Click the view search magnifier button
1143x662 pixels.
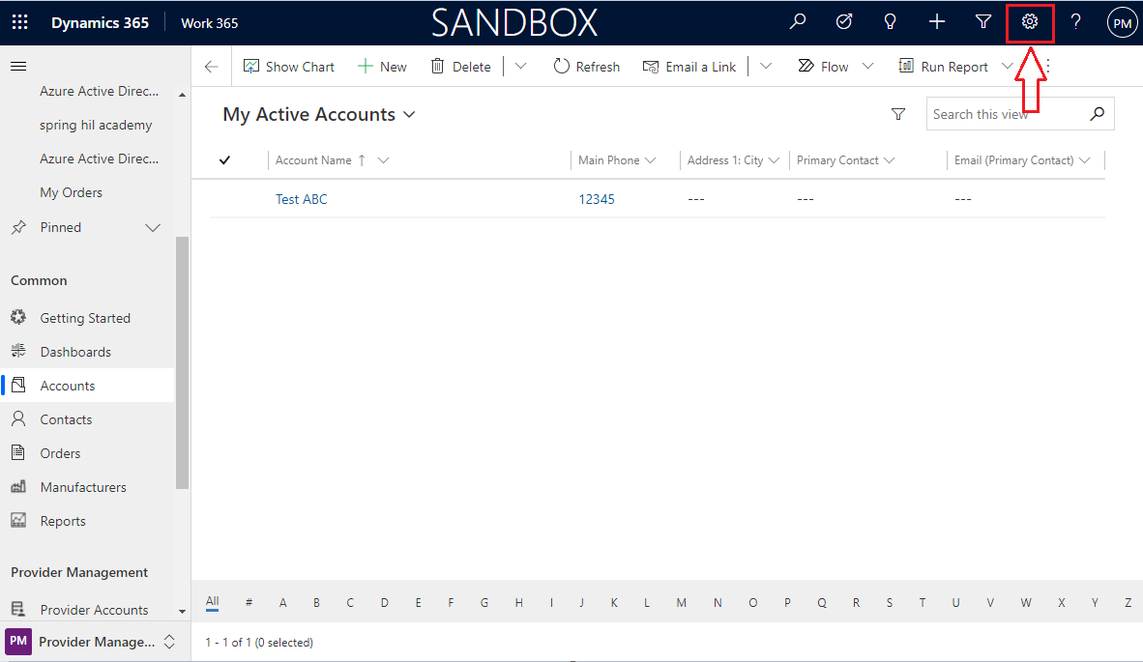tap(1098, 114)
